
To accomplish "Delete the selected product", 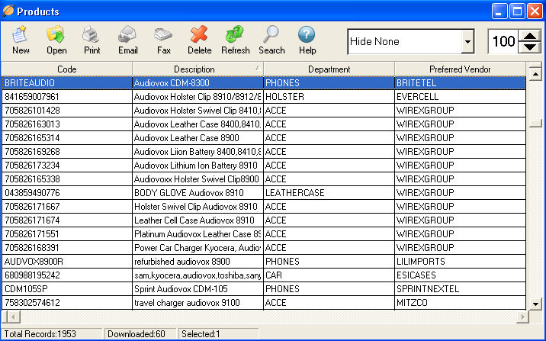I will [199, 40].
